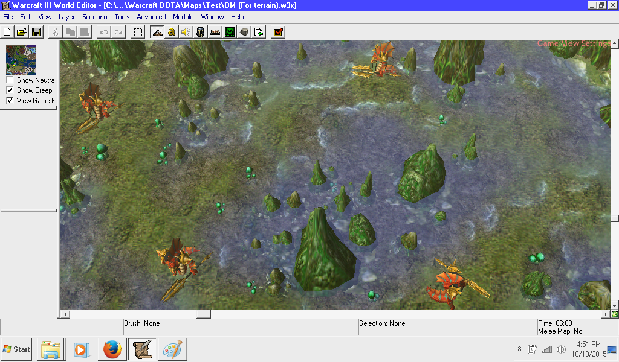This screenshot has width=619, height=362.
Task: Create a new map with New icon
Action: click(x=7, y=32)
